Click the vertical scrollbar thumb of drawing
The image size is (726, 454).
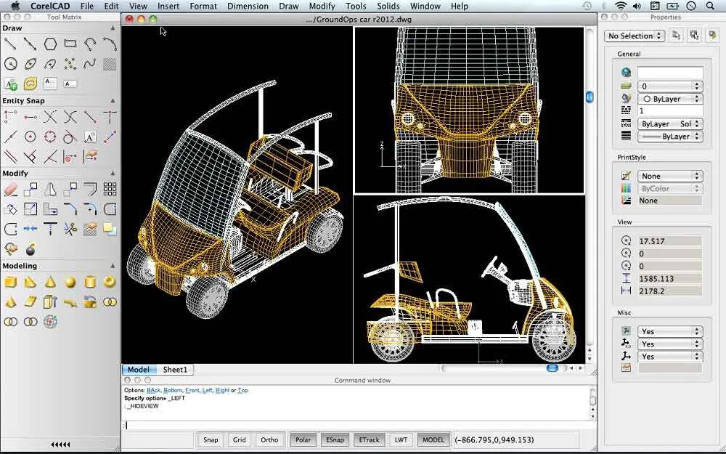pyautogui.click(x=590, y=97)
